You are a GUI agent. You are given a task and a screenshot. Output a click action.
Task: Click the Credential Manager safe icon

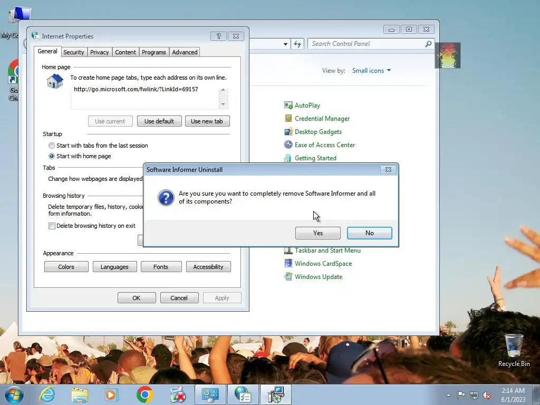[x=288, y=119]
